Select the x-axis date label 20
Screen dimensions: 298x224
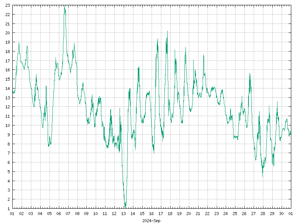point(188,214)
